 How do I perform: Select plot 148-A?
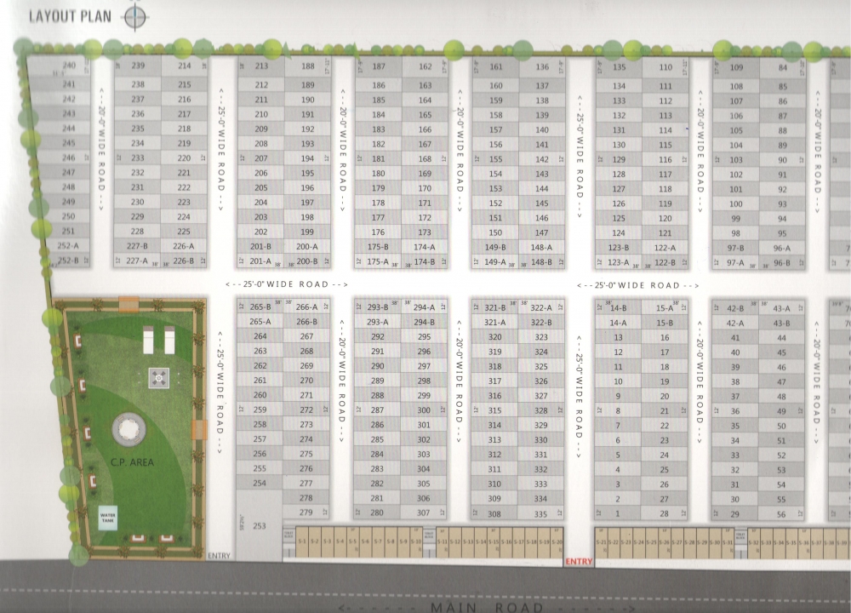(x=541, y=247)
